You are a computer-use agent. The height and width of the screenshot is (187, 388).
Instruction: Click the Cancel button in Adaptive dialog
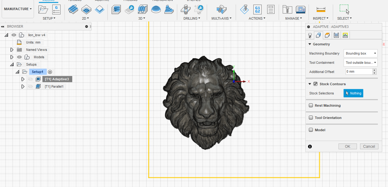click(x=369, y=147)
